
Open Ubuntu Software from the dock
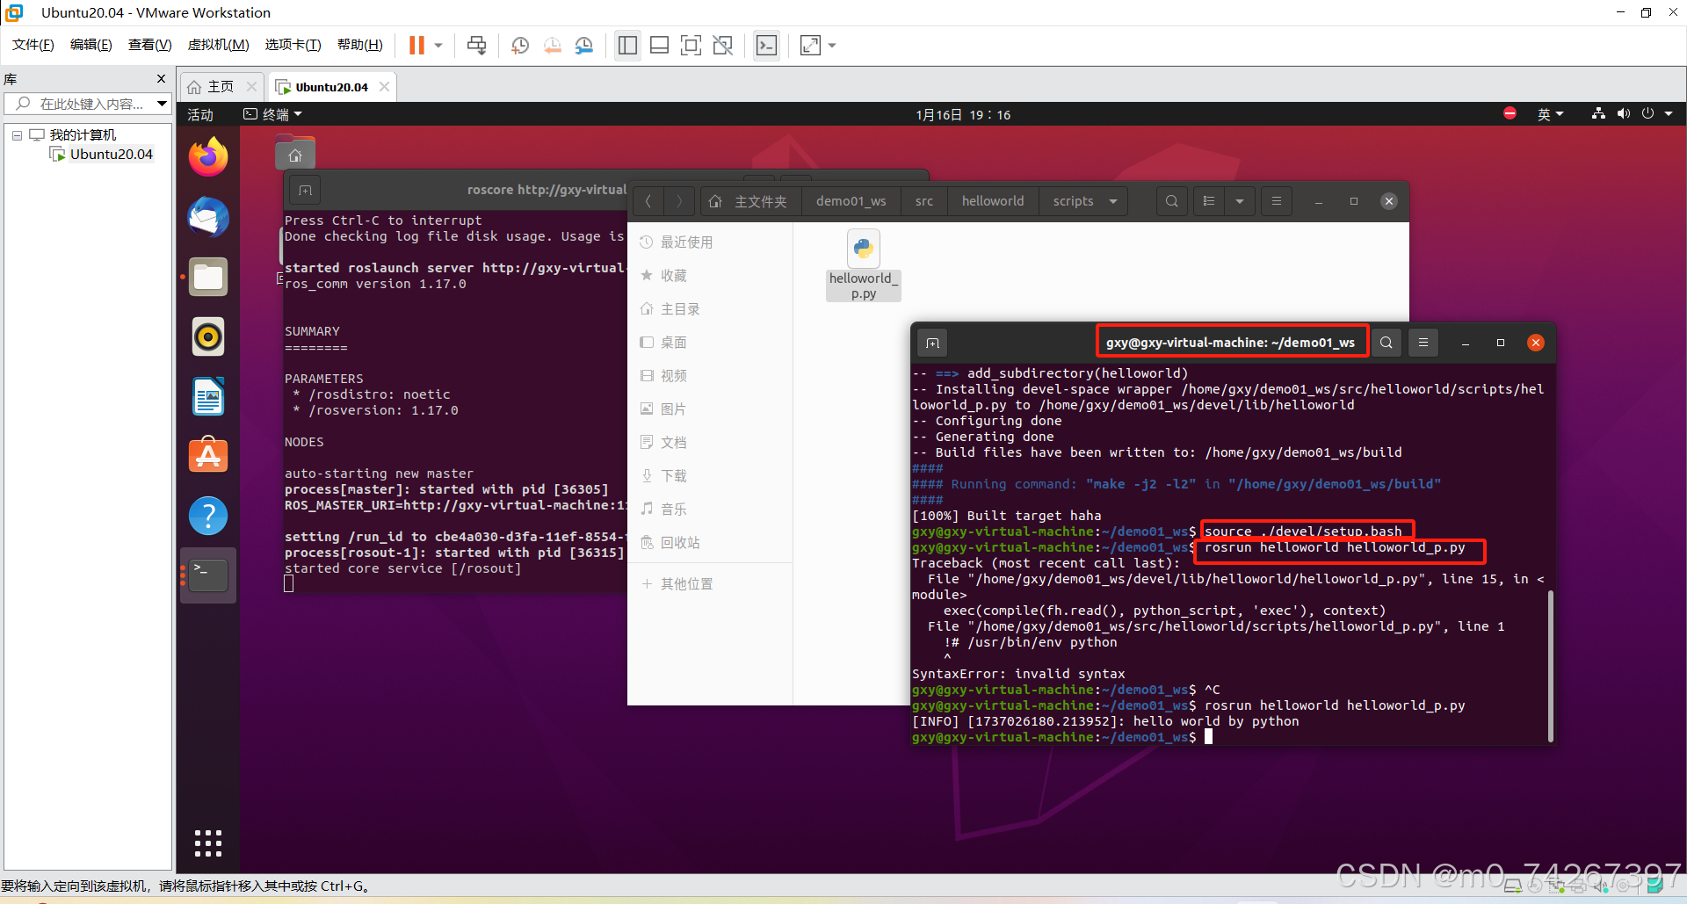(208, 456)
